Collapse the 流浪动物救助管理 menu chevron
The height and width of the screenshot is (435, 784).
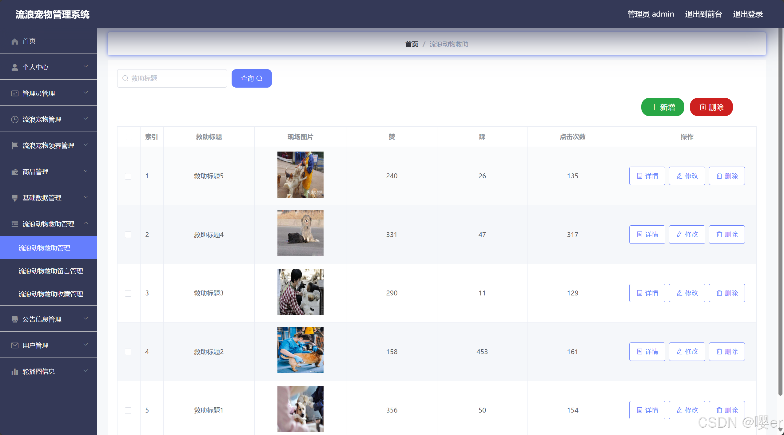pos(86,223)
